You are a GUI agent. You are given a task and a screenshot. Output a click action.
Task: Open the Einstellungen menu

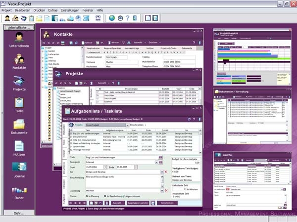70,10
